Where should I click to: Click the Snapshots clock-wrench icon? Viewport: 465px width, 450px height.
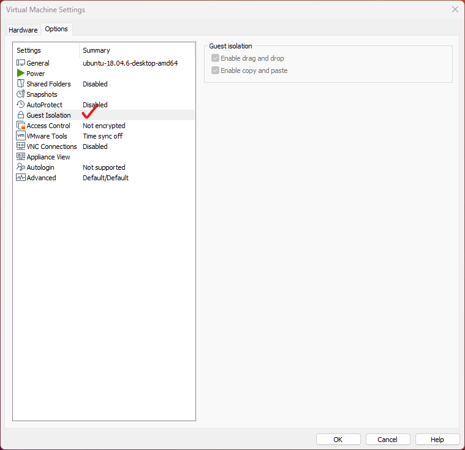pyautogui.click(x=20, y=94)
